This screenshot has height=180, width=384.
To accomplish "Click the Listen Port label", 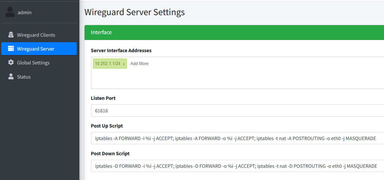I will pos(103,98).
